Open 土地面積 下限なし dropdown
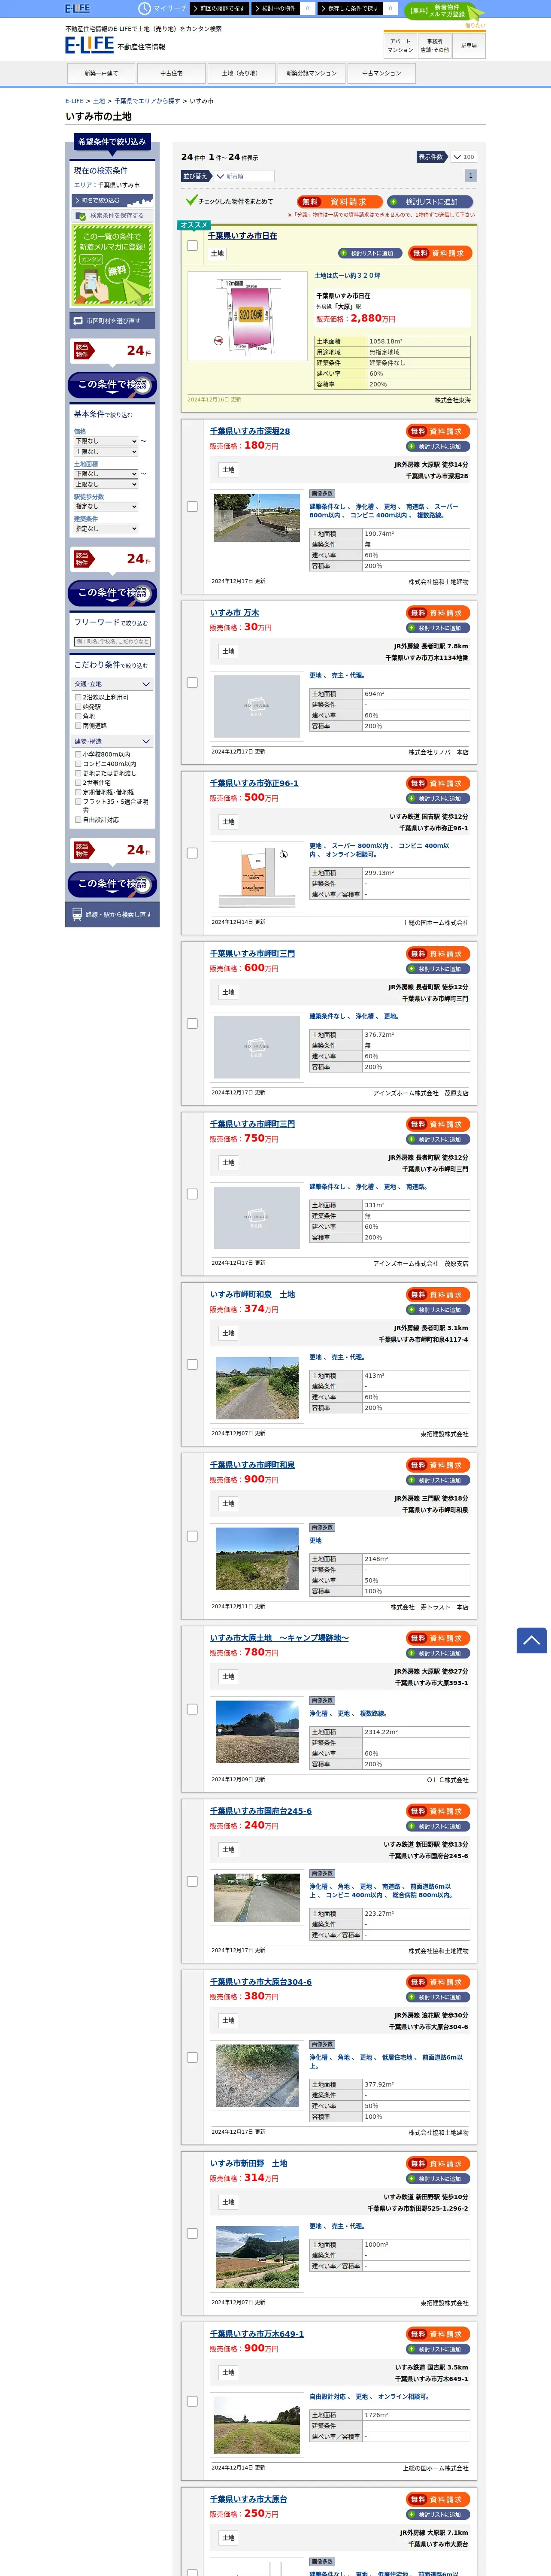Viewport: 551px width, 2576px height. (x=105, y=474)
